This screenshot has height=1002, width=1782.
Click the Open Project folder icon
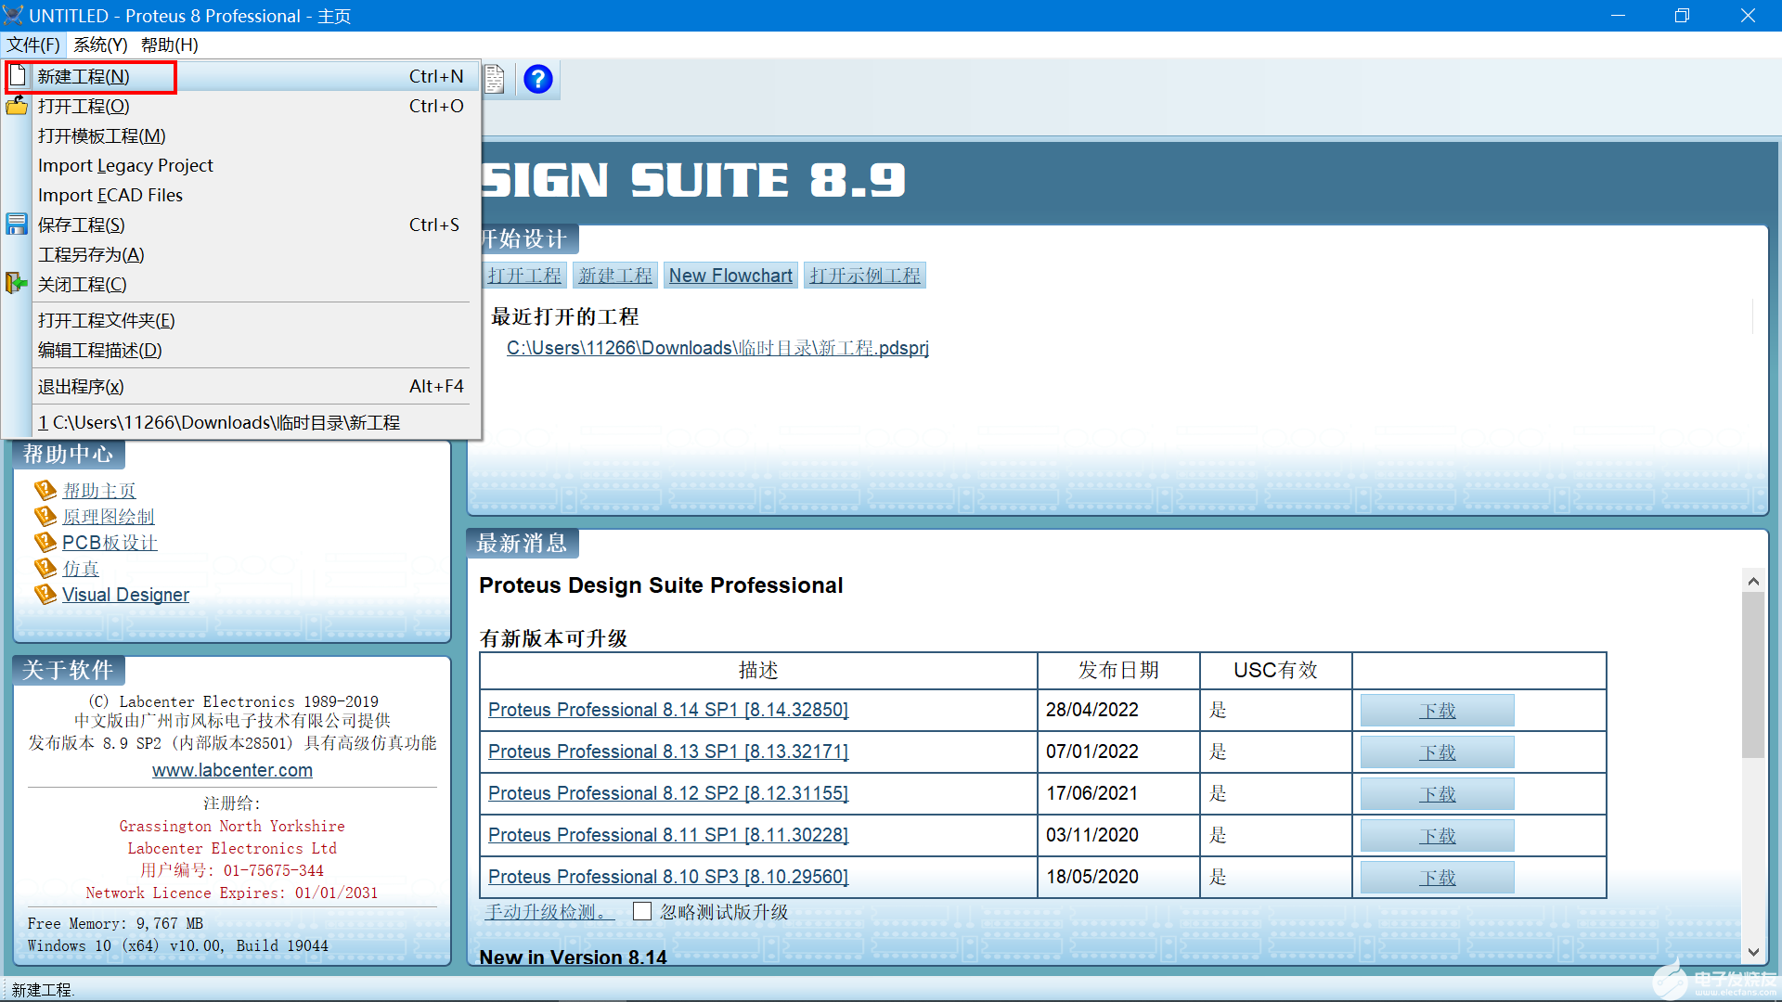pos(16,106)
